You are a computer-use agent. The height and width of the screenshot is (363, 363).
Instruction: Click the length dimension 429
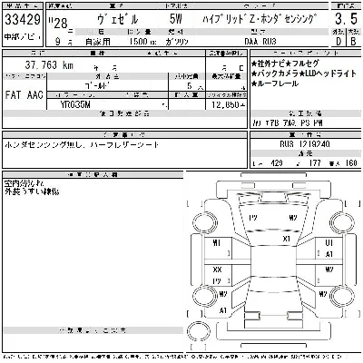click(277, 163)
